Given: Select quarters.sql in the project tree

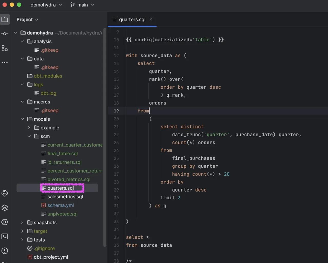Looking at the screenshot, I should (60, 188).
